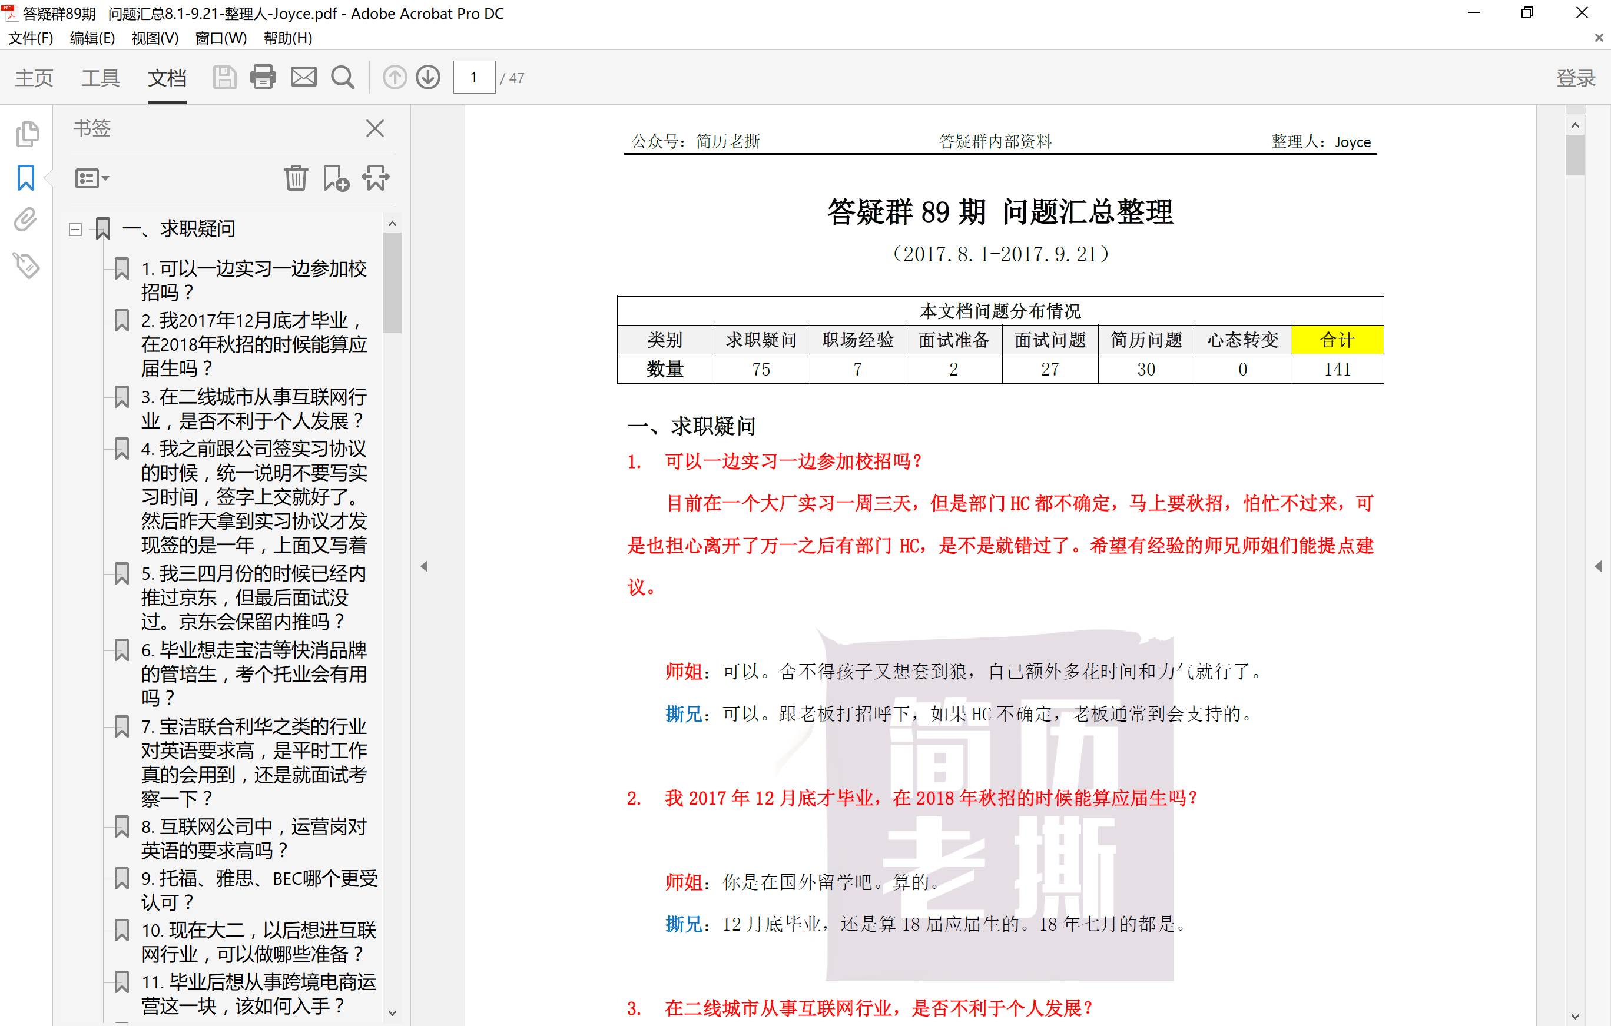Click section heading 一、求职疑问 in document
Screen dimensions: 1611x1026
point(691,426)
